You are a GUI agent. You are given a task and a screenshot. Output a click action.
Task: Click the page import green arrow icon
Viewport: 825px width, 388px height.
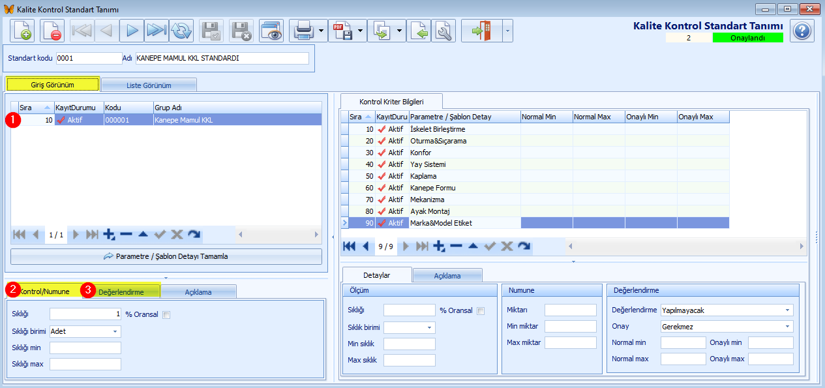pos(419,31)
